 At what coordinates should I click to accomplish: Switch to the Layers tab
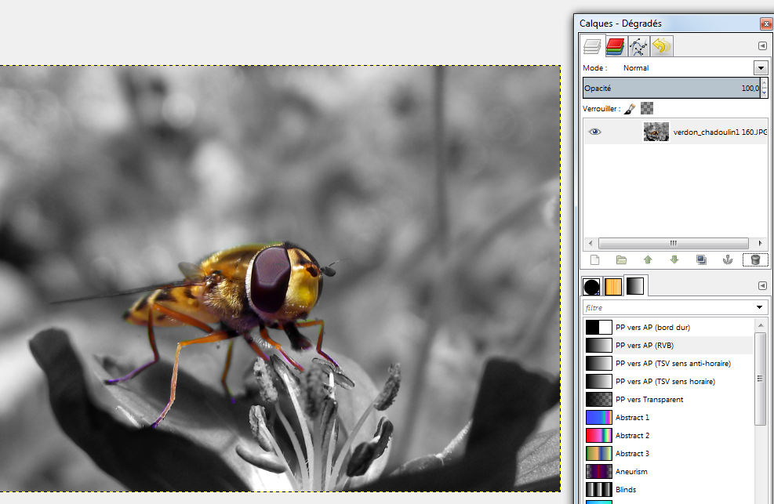tap(592, 46)
